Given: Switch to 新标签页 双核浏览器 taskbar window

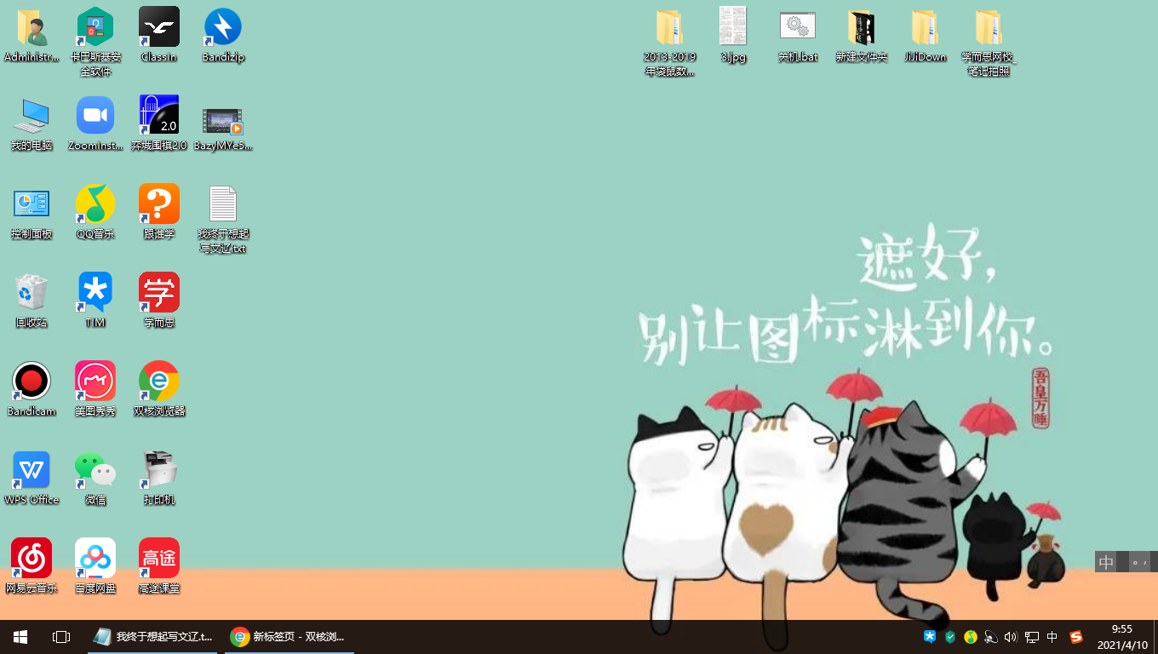Looking at the screenshot, I should [289, 637].
